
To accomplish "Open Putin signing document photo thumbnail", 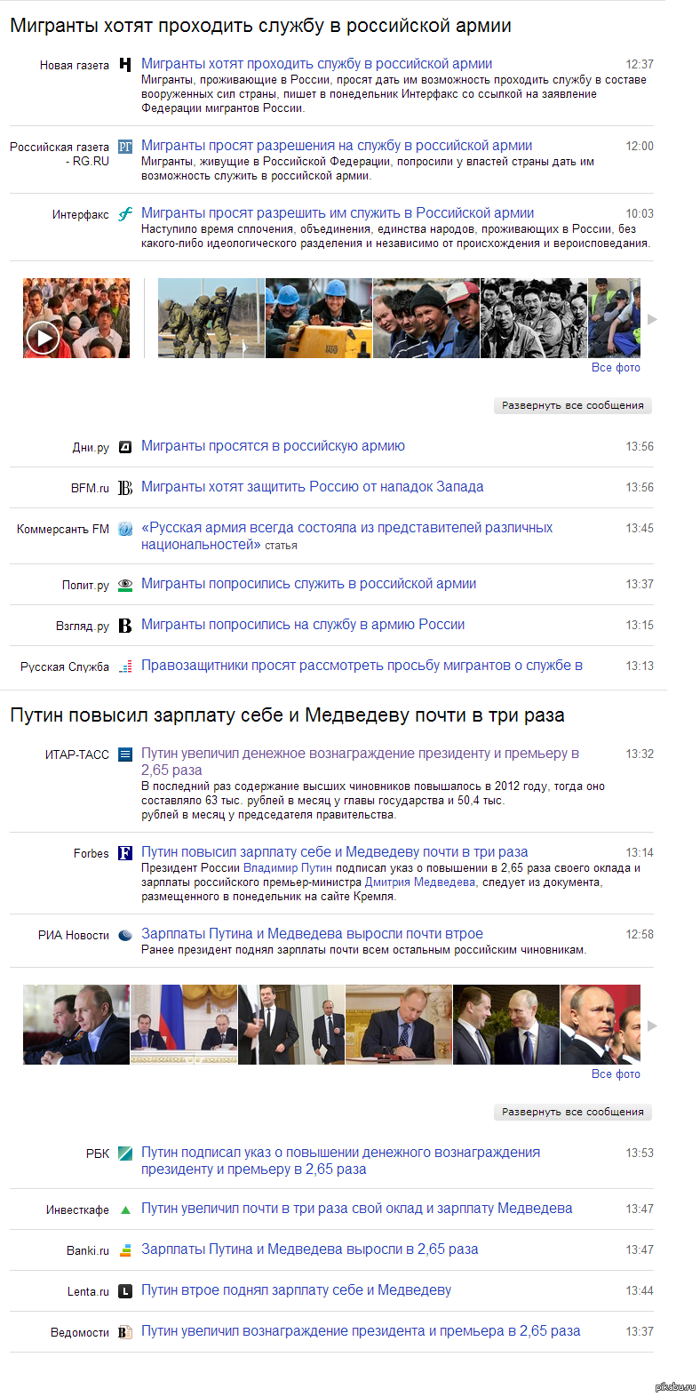I will click(399, 1025).
